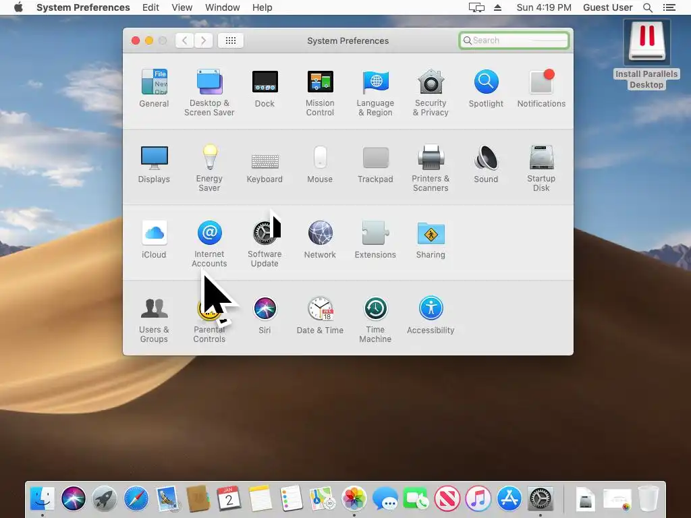Open iTunes from the Dock

tap(478, 498)
